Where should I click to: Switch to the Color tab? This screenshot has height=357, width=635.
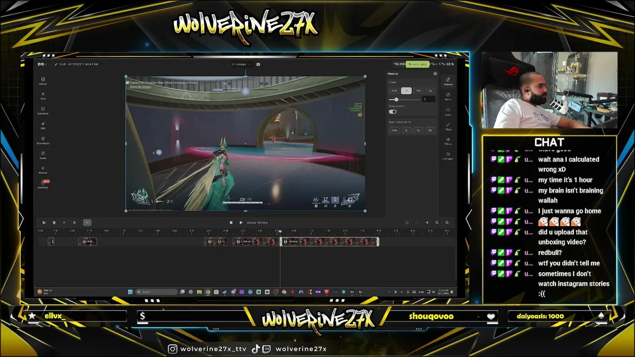[448, 112]
